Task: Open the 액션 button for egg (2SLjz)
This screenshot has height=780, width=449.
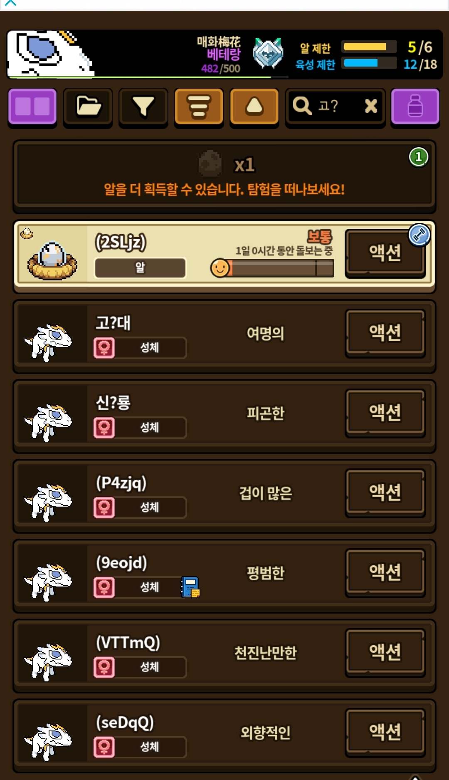Action: coord(385,253)
